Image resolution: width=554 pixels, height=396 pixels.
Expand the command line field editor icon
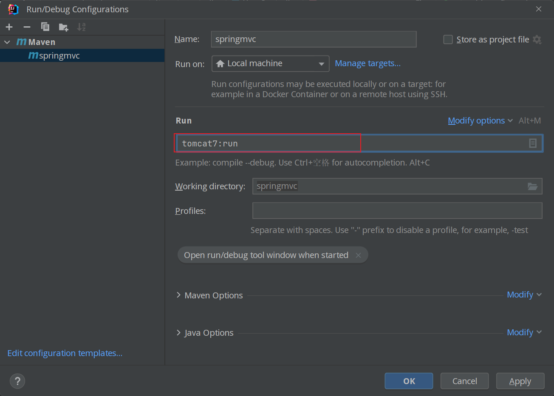[533, 143]
